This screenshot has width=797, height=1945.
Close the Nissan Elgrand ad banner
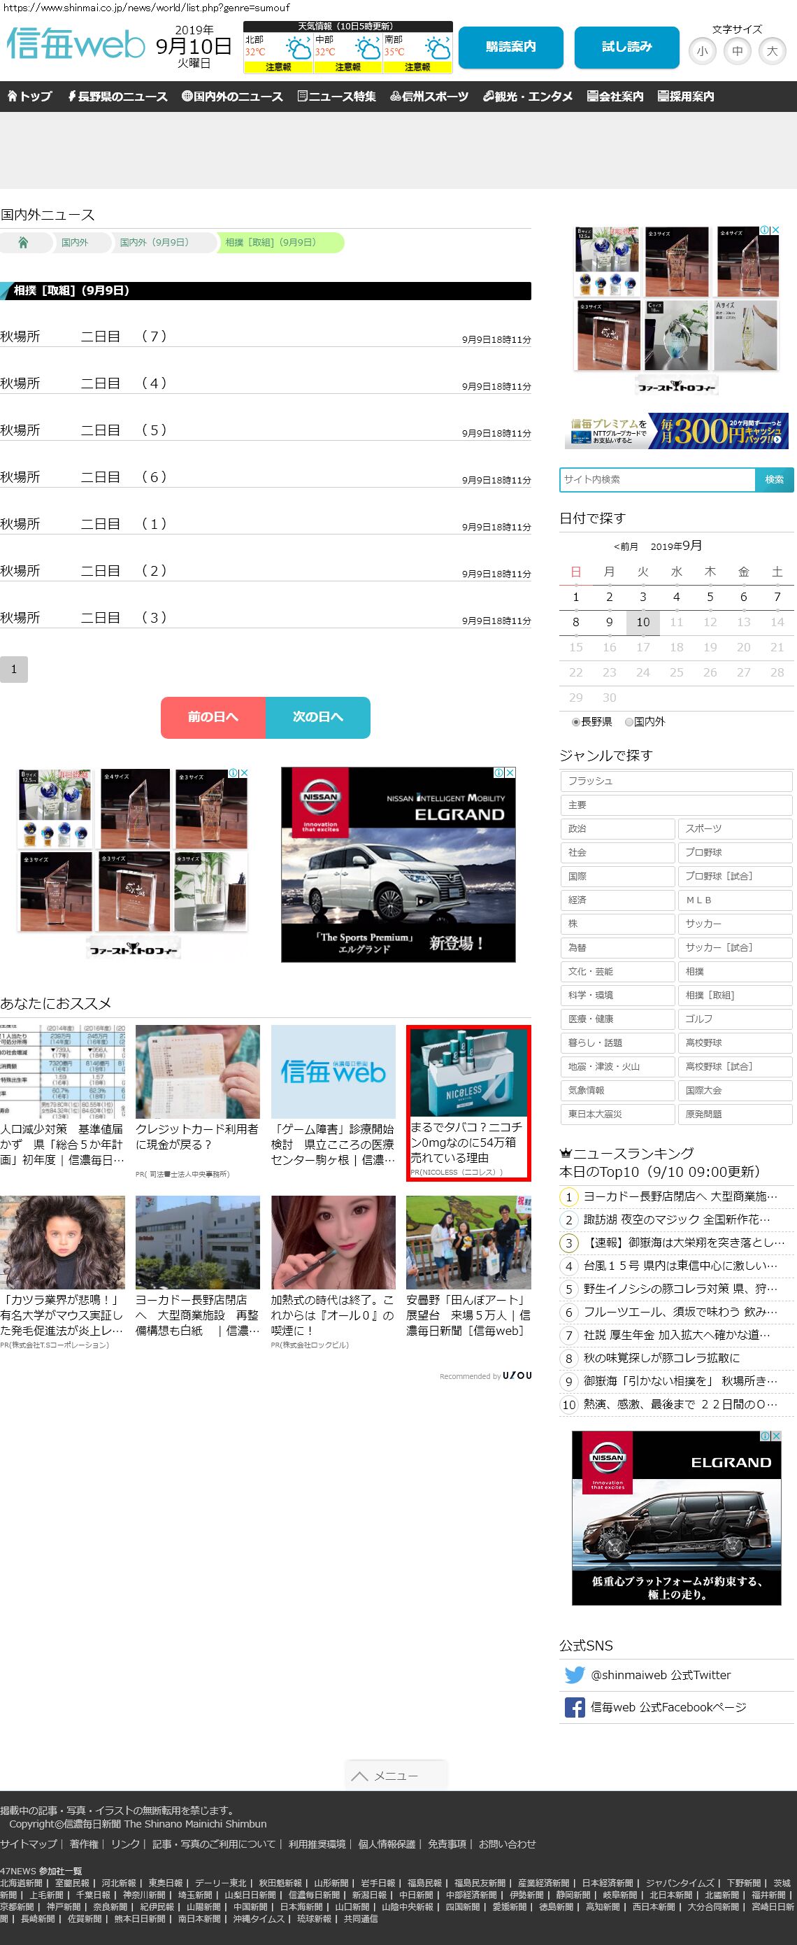(x=510, y=772)
